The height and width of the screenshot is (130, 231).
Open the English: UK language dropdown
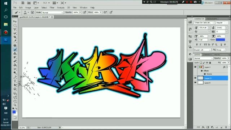point(202,50)
